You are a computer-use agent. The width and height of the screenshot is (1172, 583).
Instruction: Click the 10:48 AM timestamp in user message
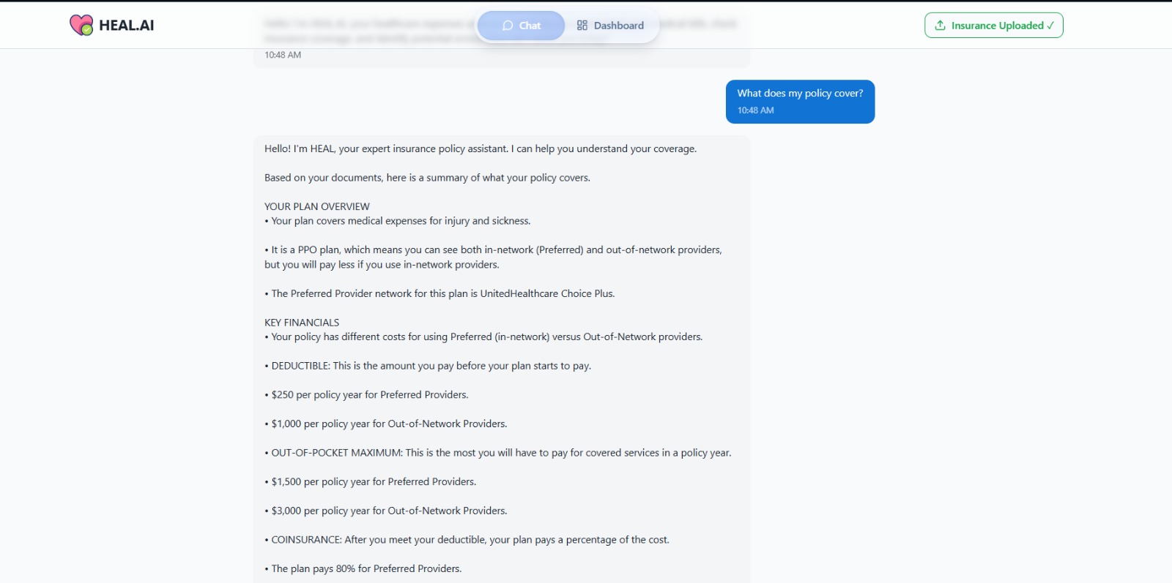point(755,110)
